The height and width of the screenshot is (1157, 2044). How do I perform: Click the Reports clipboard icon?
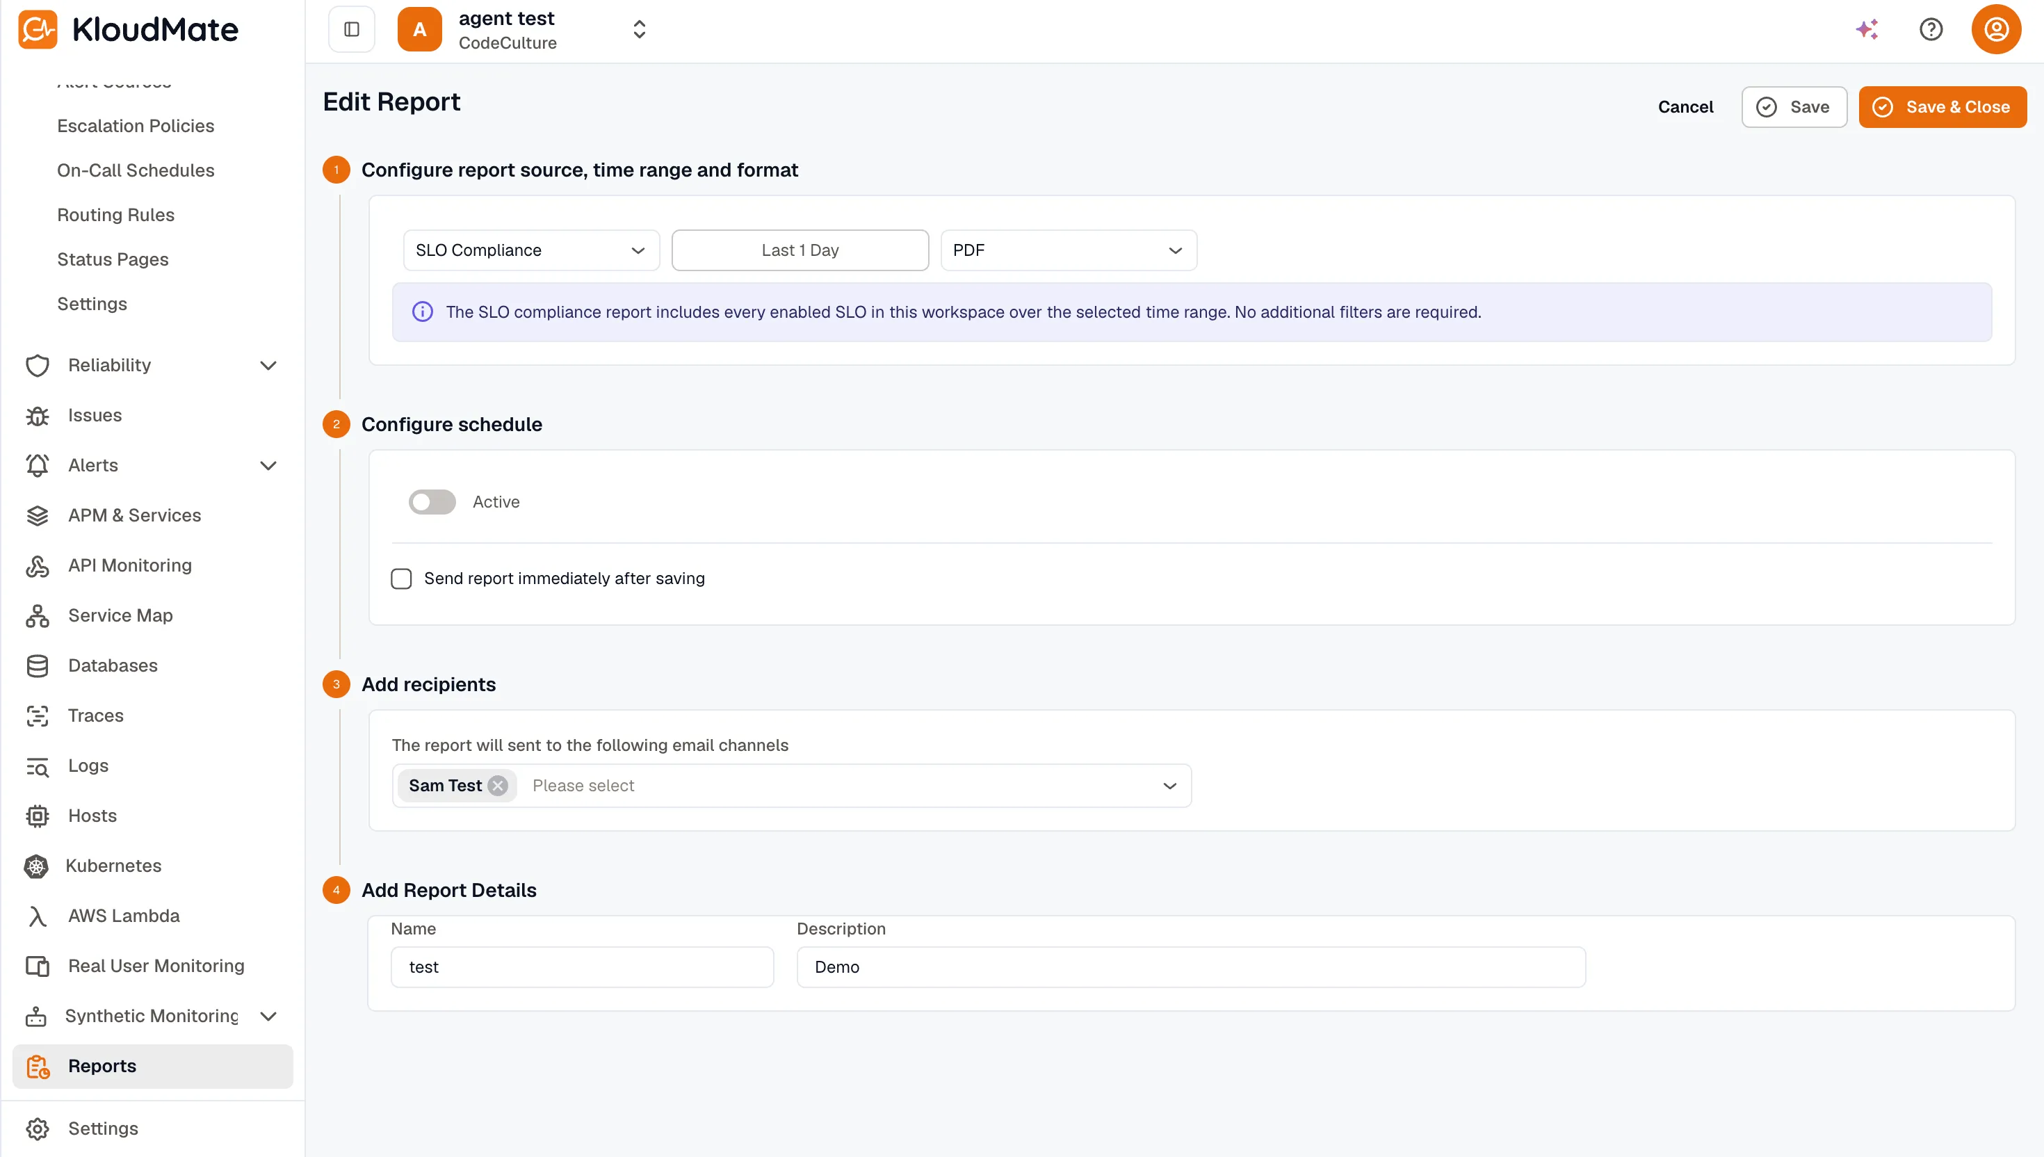tap(38, 1067)
